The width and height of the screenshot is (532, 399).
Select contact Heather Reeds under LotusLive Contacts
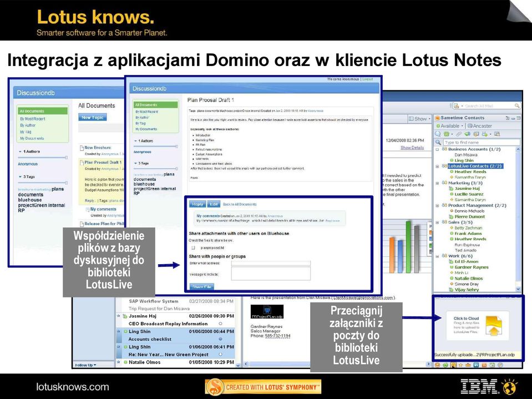click(x=470, y=171)
